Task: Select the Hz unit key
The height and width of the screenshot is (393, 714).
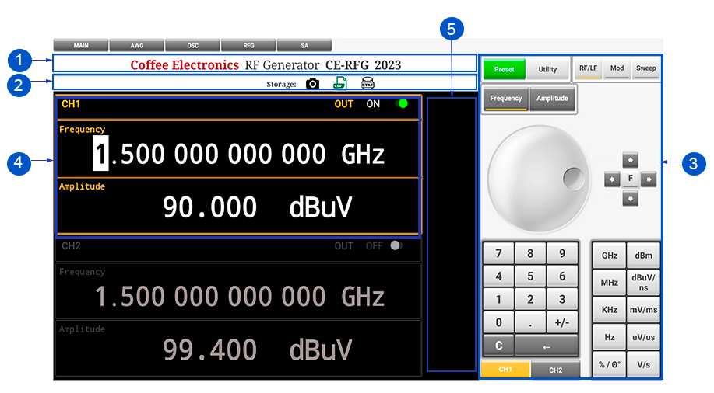Action: 609,337
